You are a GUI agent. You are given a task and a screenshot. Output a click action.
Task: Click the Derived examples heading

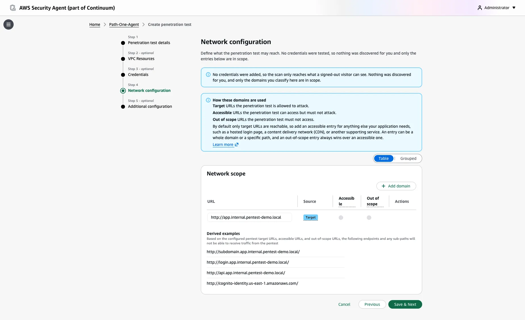tap(223, 234)
